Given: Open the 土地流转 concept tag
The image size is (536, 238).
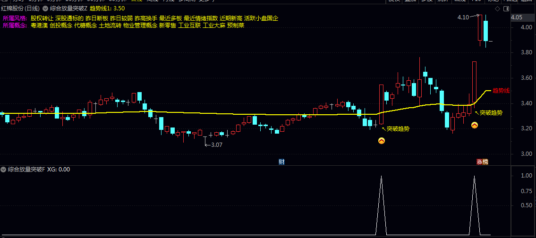Looking at the screenshot, I should (110, 25).
